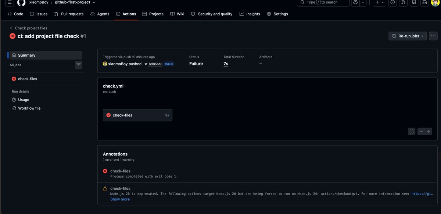Open the global Issues icon in header
The width and height of the screenshot is (441, 214).
393,3
